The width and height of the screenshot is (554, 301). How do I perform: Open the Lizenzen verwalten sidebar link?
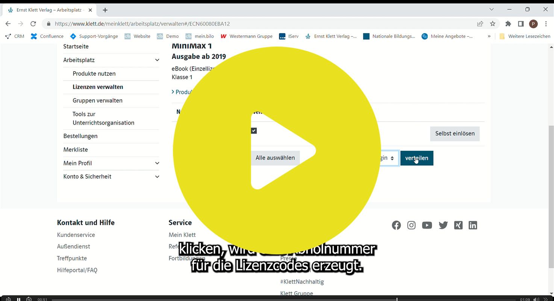[x=98, y=87]
